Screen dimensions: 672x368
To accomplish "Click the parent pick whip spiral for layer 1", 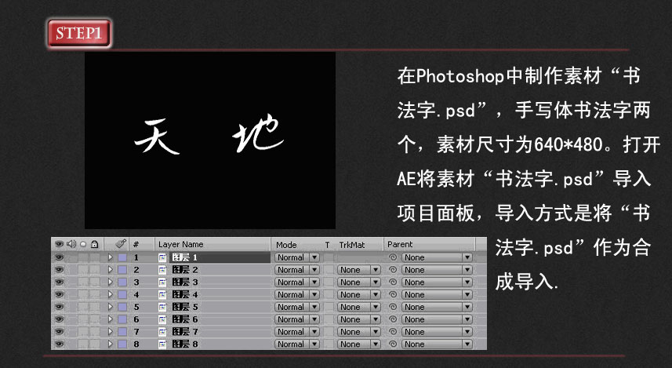I will (393, 257).
